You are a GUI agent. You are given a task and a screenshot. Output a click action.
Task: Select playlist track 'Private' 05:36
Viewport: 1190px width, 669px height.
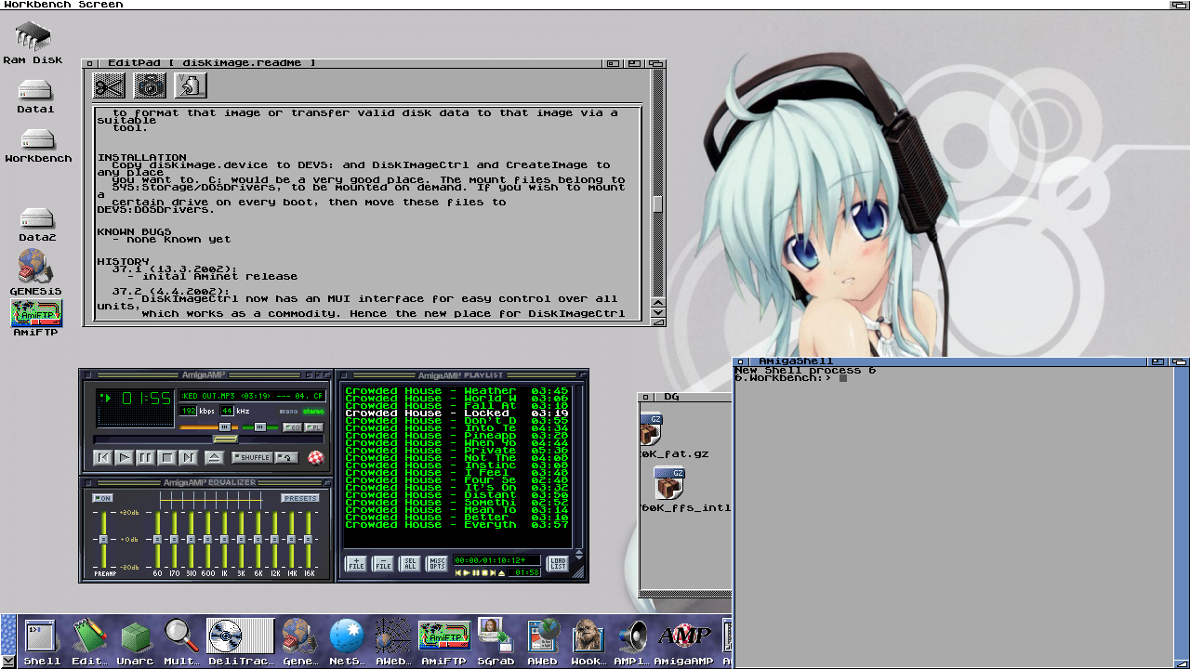pos(456,451)
